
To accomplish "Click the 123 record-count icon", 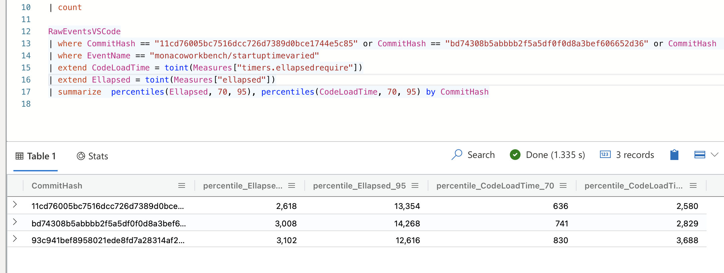I will [605, 155].
